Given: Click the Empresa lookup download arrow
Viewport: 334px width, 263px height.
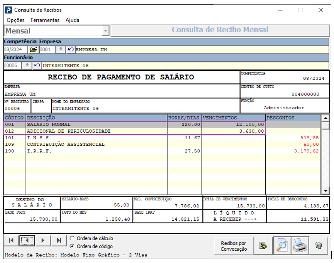Looking at the screenshot, I should point(61,50).
